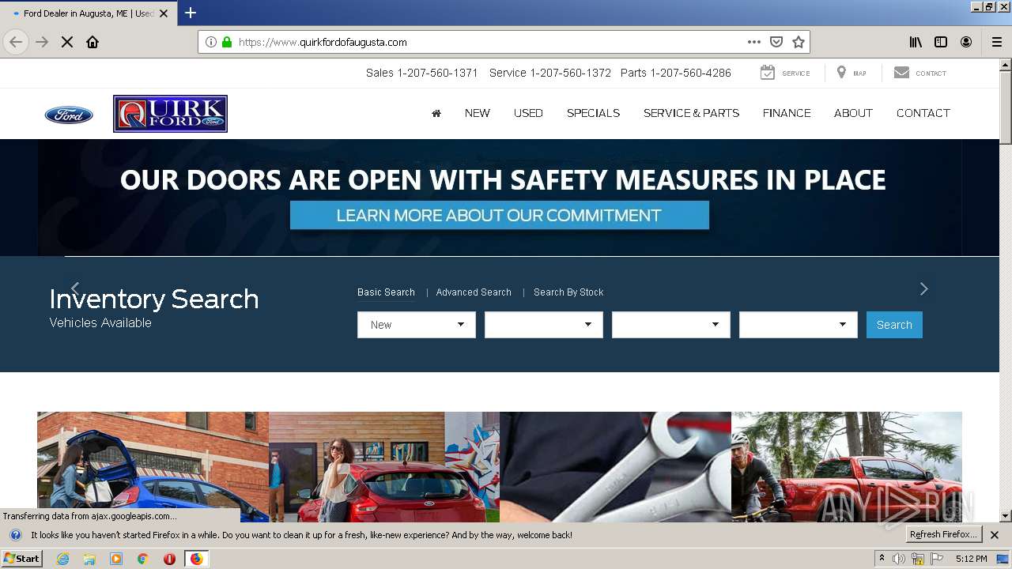The height and width of the screenshot is (569, 1012).
Task: Stop loading the page
Action: [67, 42]
